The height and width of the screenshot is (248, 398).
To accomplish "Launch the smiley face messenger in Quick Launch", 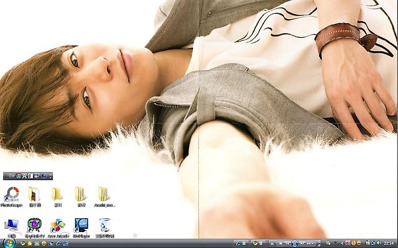I will tap(44, 243).
